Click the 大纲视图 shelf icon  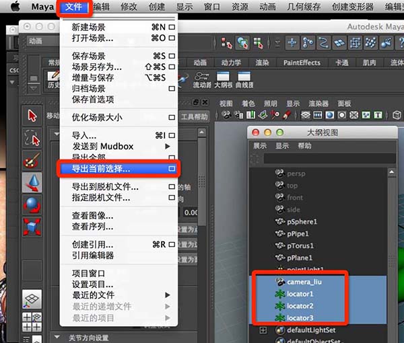pyautogui.click(x=223, y=79)
